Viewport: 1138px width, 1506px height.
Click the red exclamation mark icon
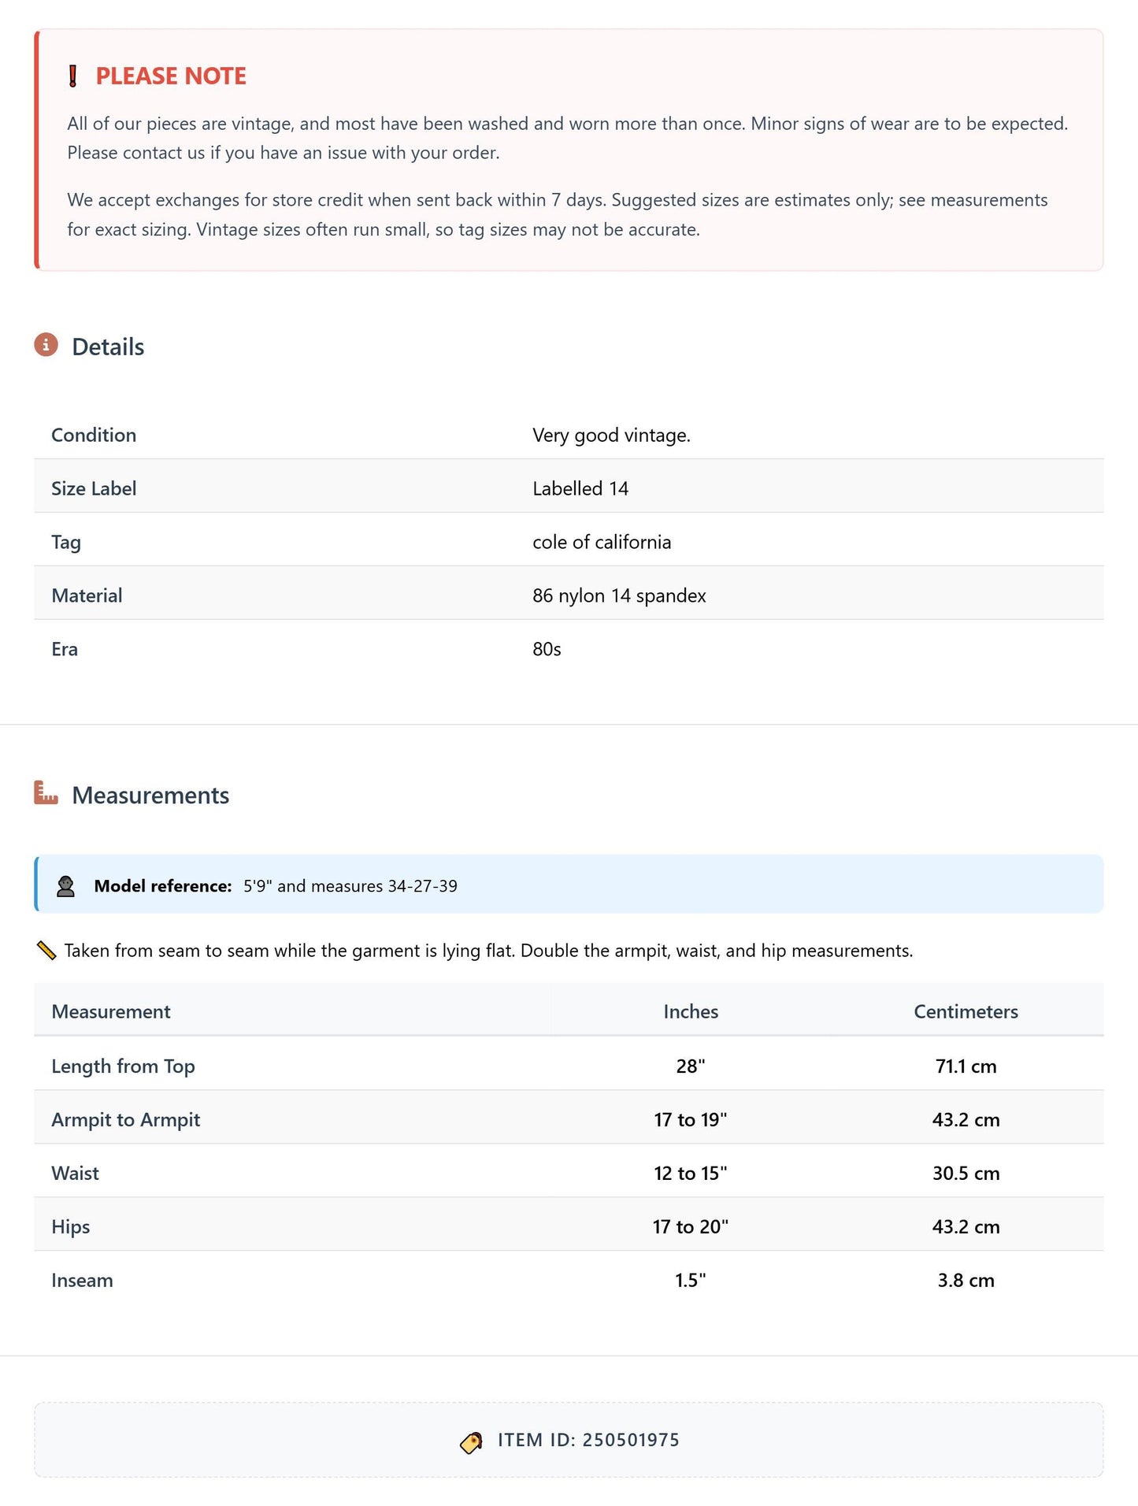(x=72, y=76)
